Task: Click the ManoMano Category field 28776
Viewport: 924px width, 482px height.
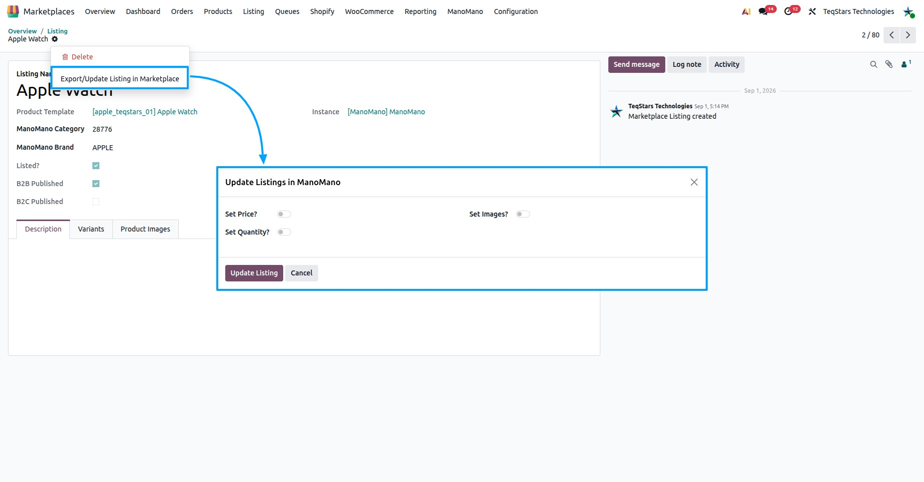Action: (x=102, y=129)
